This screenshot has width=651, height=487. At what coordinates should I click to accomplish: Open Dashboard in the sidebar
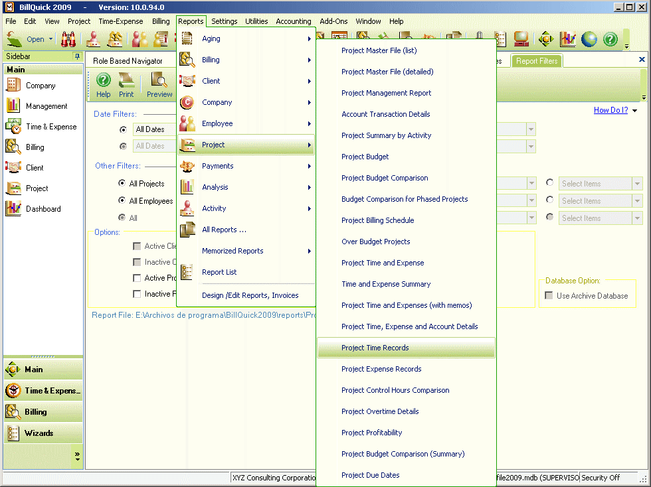tap(43, 208)
